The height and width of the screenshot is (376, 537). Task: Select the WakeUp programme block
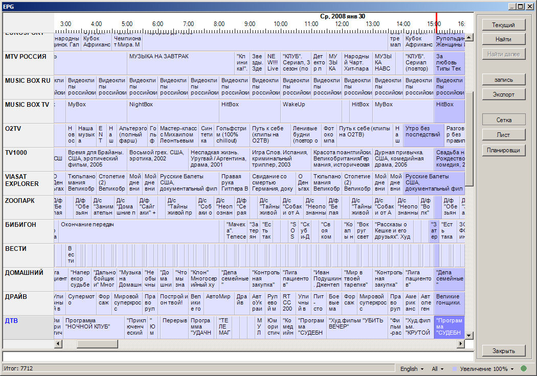(311, 111)
